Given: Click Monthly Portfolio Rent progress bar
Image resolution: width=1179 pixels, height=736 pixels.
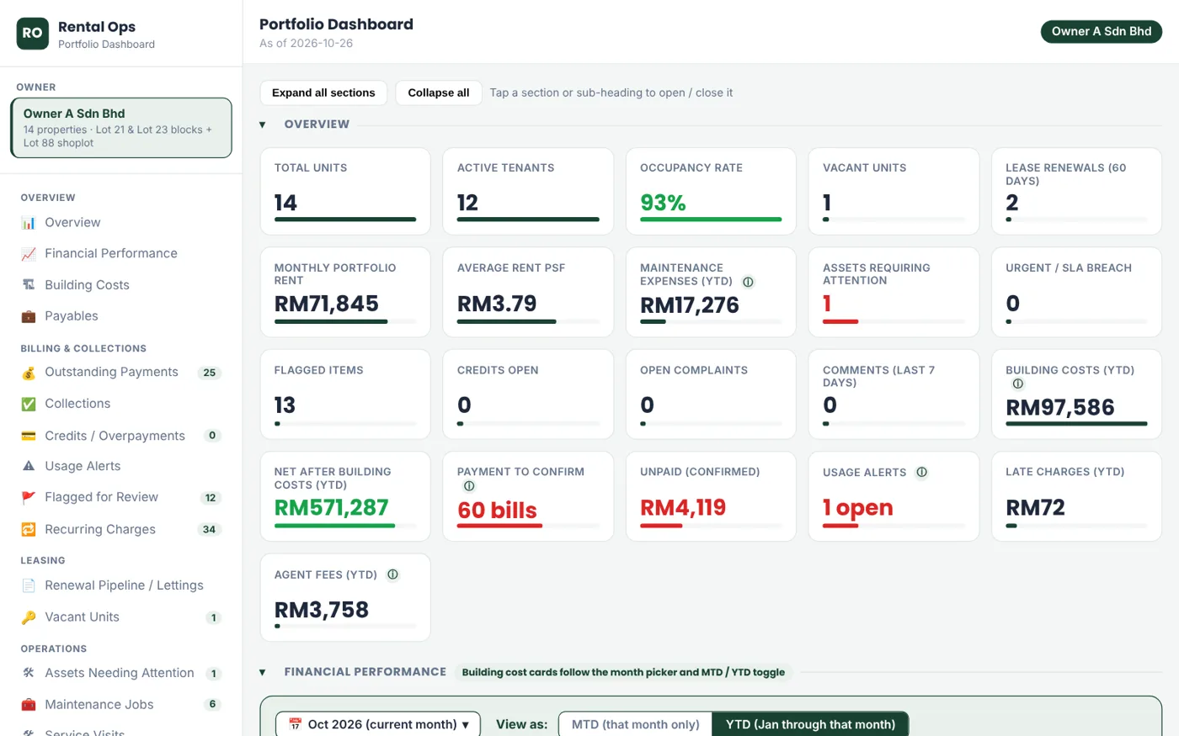Looking at the screenshot, I should click(x=345, y=321).
